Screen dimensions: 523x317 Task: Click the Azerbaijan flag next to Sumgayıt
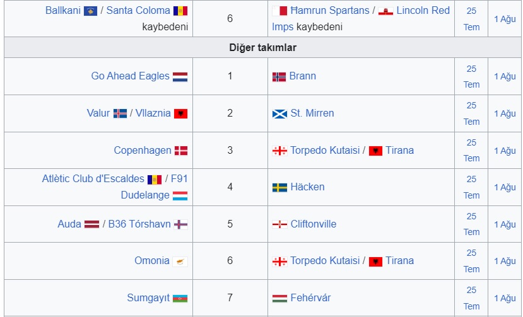[180, 298]
